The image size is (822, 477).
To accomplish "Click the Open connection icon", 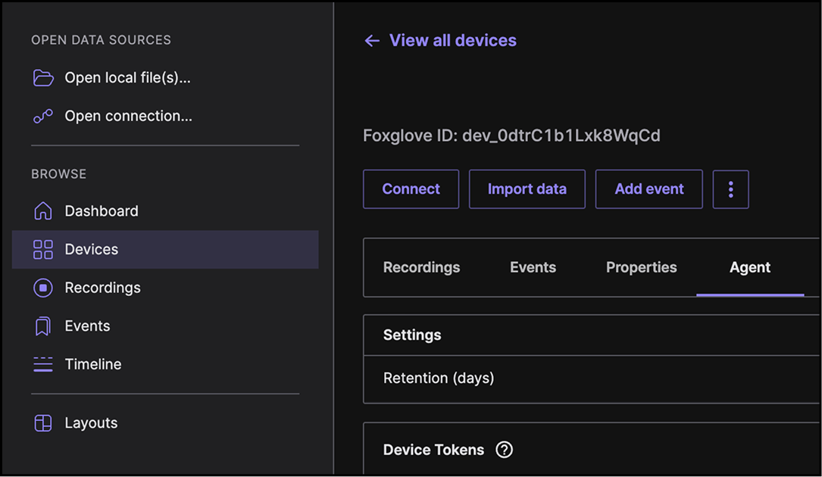I will click(x=43, y=117).
